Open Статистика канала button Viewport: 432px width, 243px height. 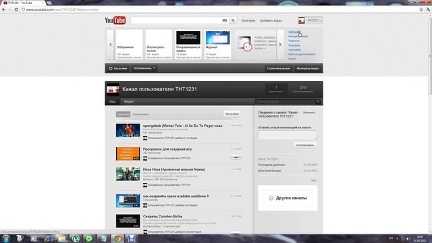(x=279, y=68)
